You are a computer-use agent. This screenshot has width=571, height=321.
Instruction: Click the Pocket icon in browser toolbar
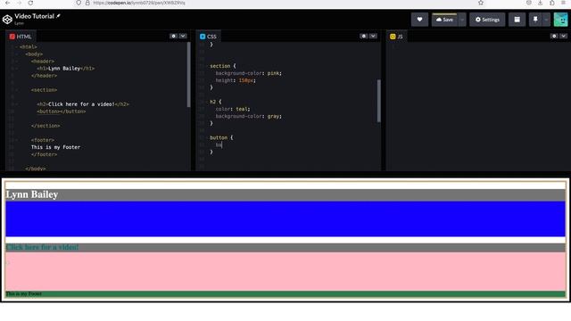point(529,3)
